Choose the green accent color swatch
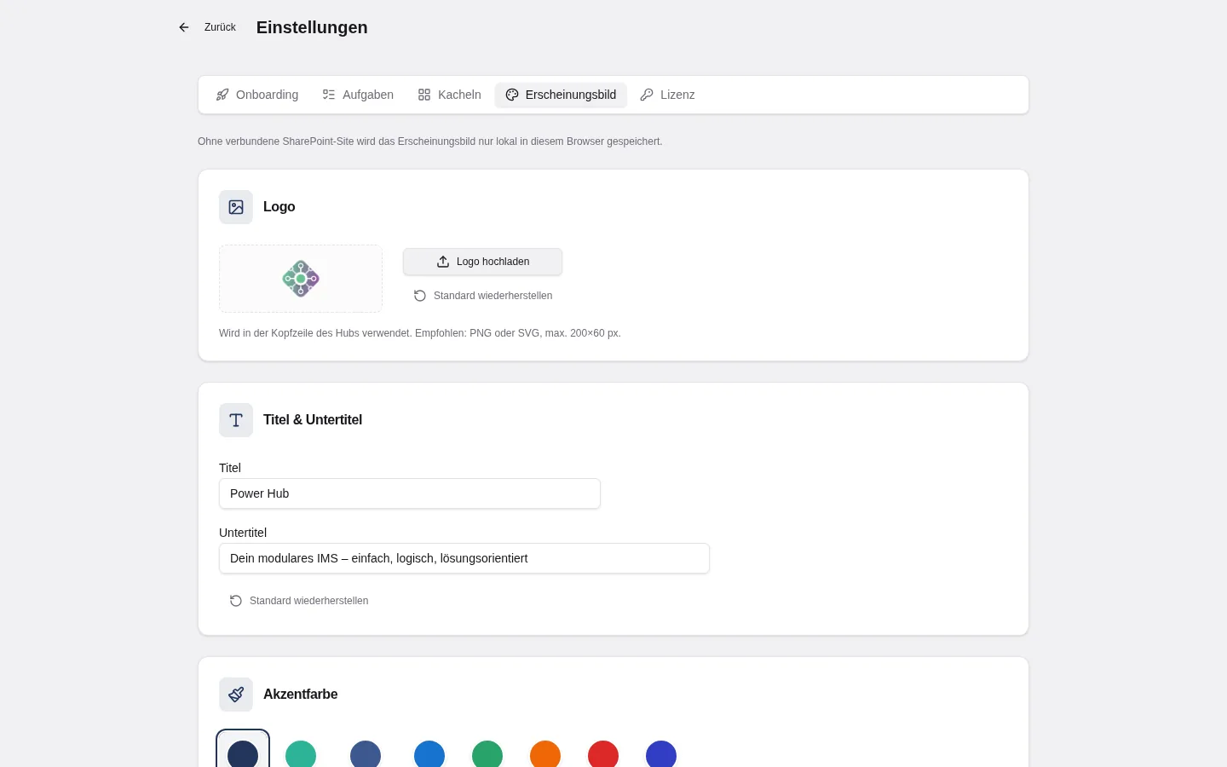 tap(487, 754)
